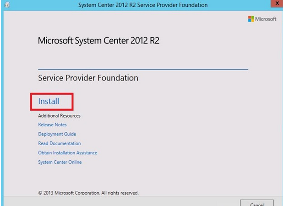Close the setup window with X

277,3
